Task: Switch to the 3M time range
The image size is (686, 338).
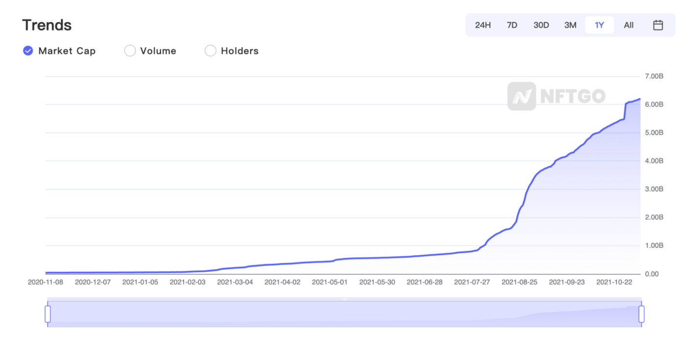Action: 570,25
